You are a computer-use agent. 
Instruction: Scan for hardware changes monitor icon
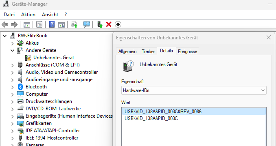point(87,24)
